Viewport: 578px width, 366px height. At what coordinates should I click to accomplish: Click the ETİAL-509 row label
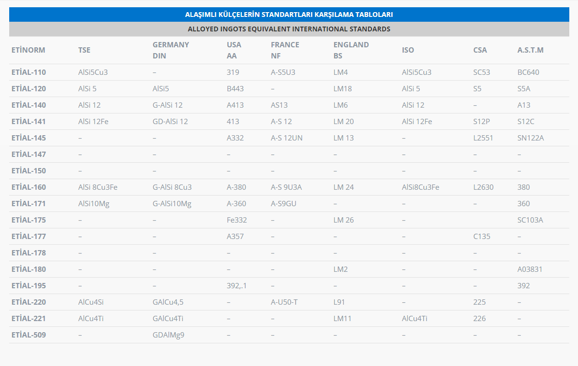pos(29,335)
